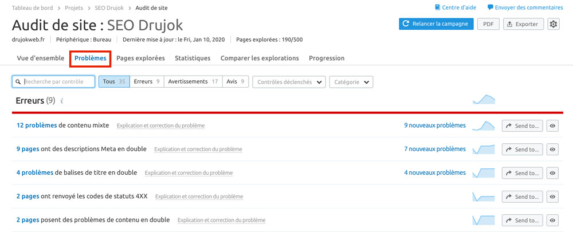
Task: Click 9 nouveaux problèmes link
Action: point(435,125)
